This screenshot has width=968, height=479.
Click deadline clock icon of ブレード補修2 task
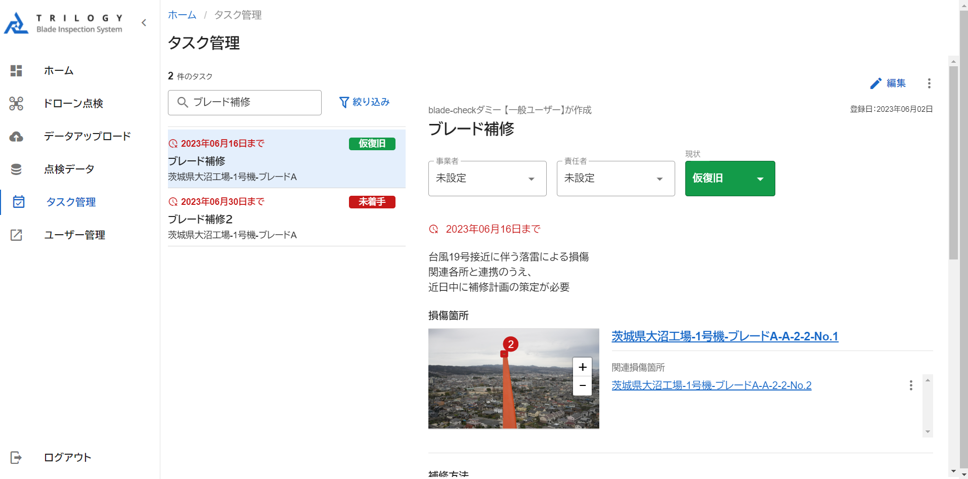pos(173,202)
